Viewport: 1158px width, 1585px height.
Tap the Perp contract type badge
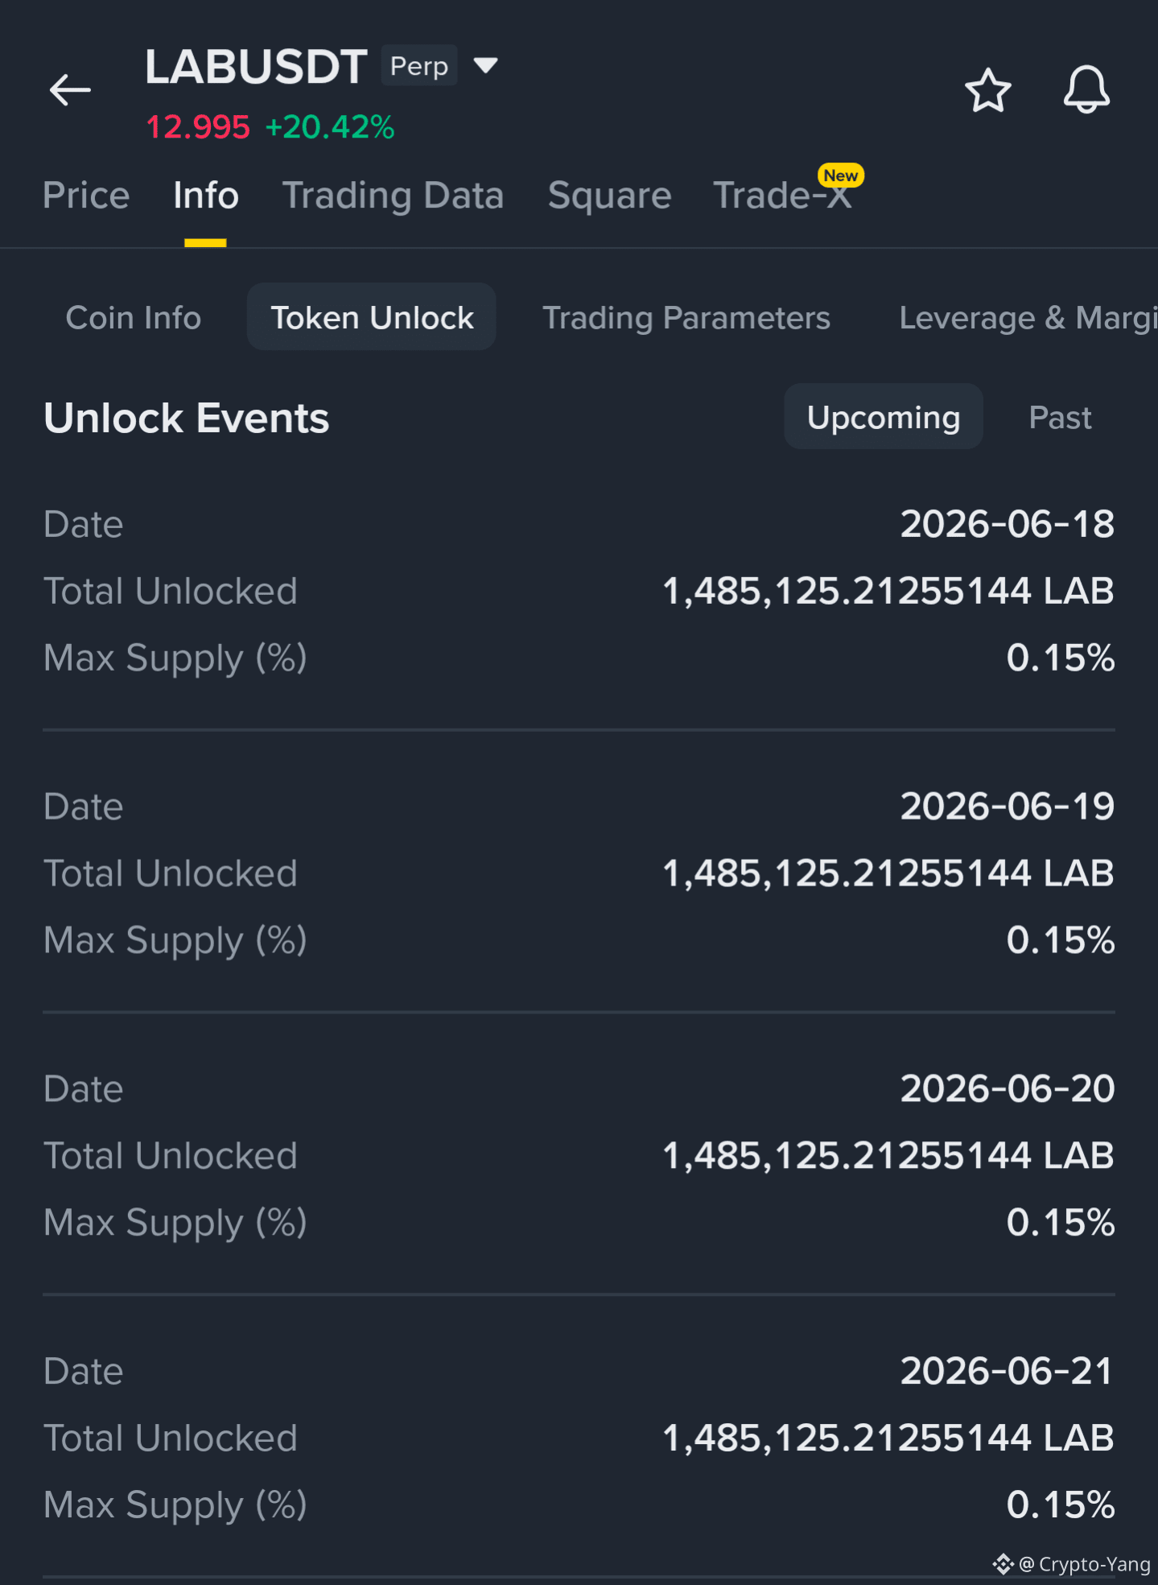click(419, 65)
